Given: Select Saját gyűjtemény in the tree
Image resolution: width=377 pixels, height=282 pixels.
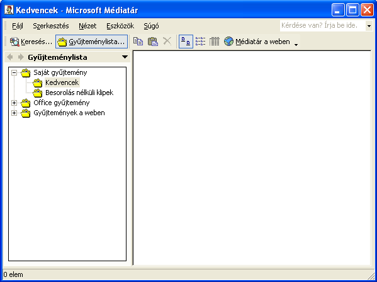Looking at the screenshot, I should tap(60, 72).
